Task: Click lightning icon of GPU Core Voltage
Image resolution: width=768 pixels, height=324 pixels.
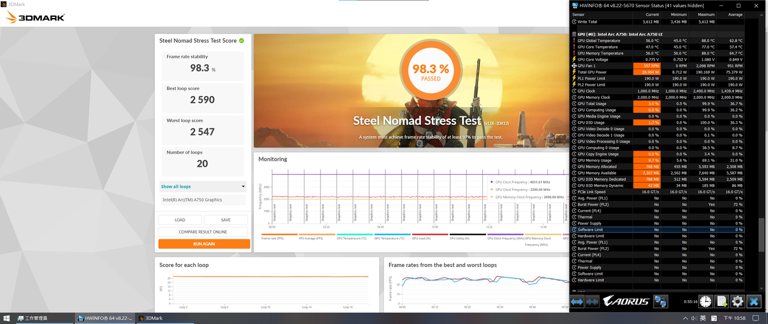Action: click(x=574, y=59)
